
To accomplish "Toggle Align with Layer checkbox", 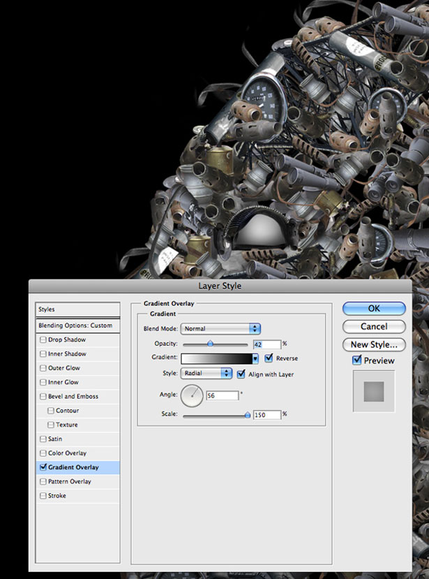I will 241,374.
